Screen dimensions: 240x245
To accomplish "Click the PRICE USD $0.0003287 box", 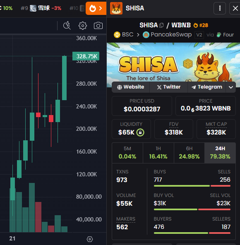I will click(x=142, y=106).
